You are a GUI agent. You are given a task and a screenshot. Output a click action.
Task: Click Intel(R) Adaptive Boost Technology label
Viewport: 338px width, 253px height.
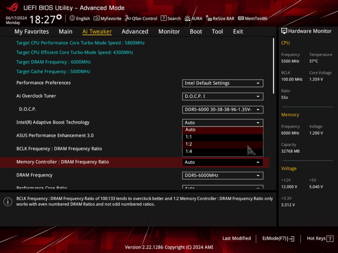tap(53, 123)
